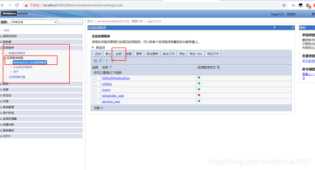This screenshot has width=315, height=170.
Task: Open 资产 in the navigation tree
Action: [16, 72]
